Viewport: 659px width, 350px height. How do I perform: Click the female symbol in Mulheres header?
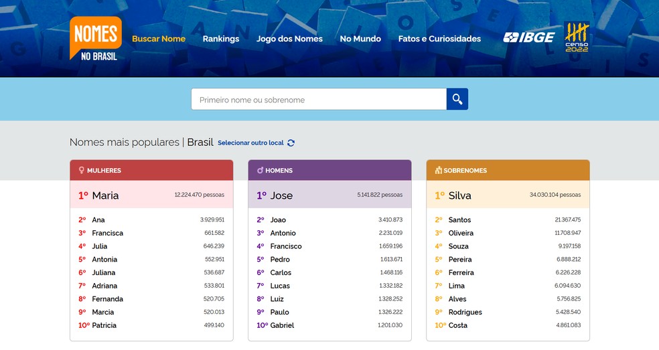click(81, 171)
